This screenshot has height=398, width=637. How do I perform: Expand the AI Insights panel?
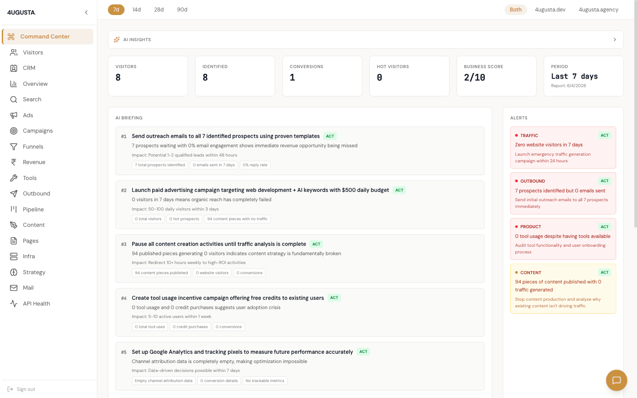tap(614, 39)
